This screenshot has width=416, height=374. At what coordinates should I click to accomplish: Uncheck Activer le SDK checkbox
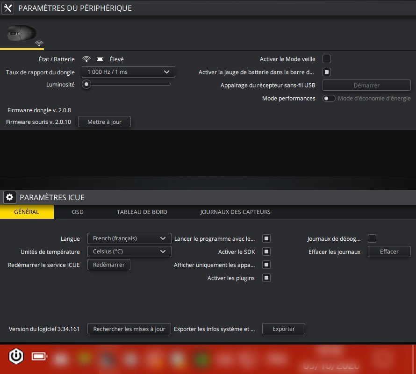(x=266, y=252)
